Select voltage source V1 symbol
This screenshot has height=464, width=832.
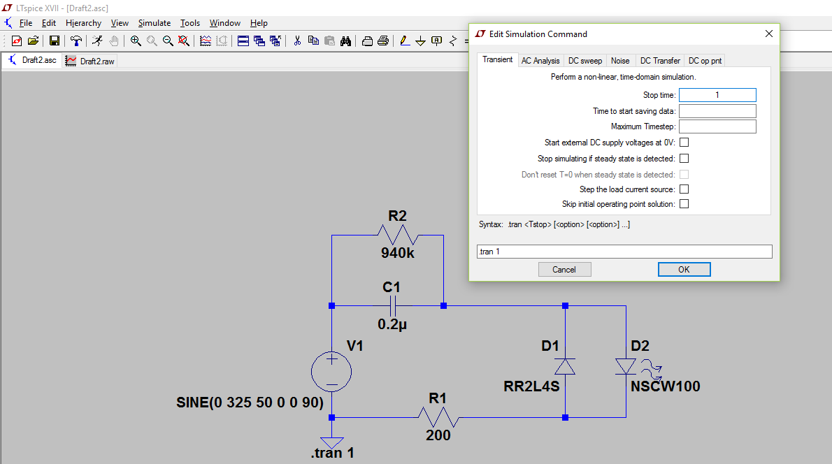(x=331, y=372)
